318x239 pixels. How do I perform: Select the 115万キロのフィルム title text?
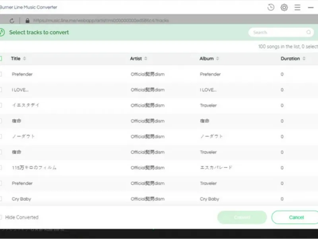[34, 168]
